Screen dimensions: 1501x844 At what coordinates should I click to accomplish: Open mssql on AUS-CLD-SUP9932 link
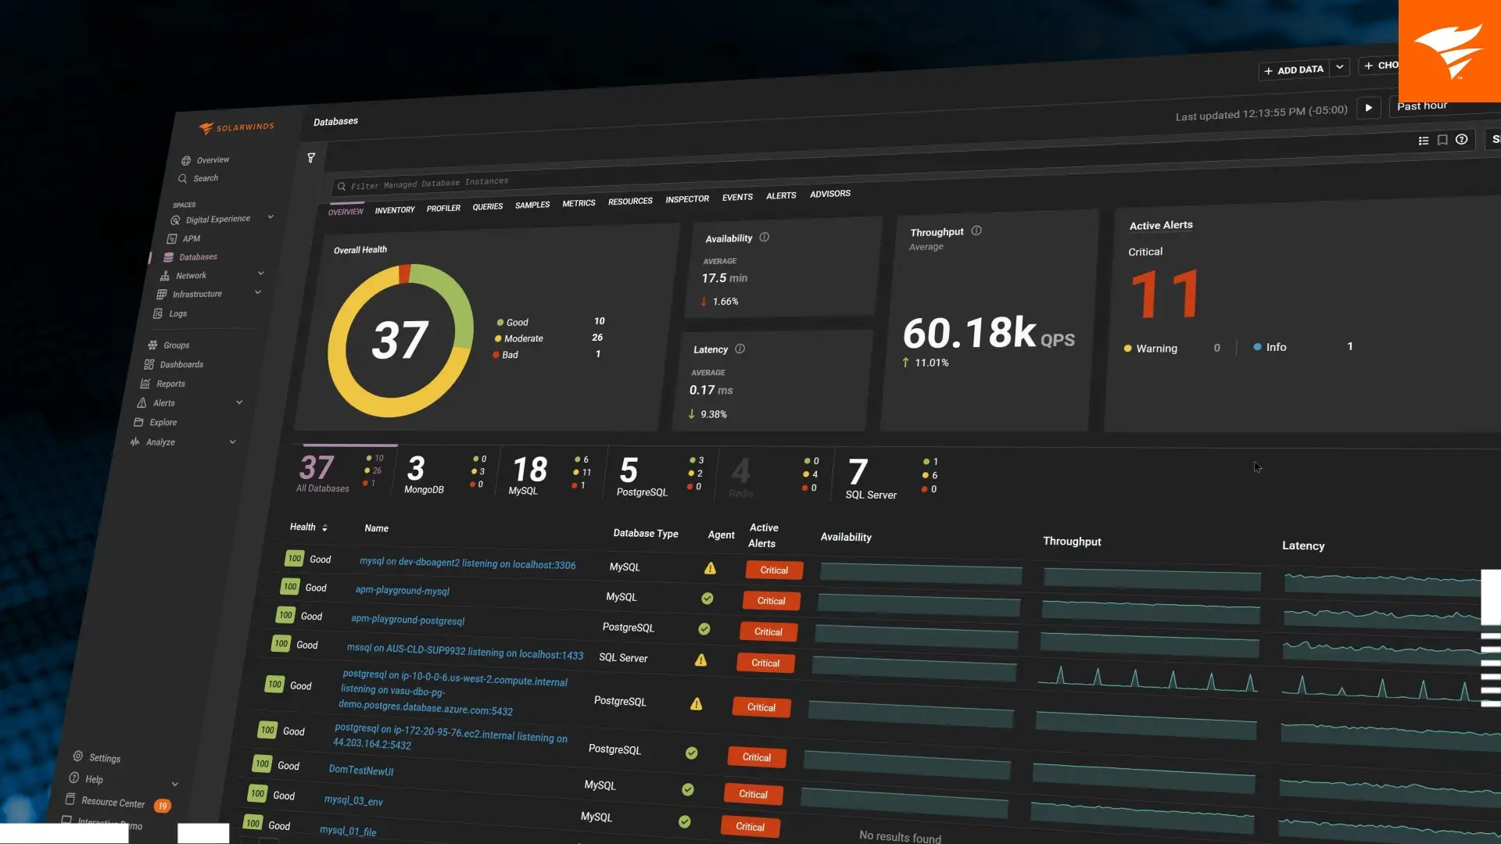(465, 651)
